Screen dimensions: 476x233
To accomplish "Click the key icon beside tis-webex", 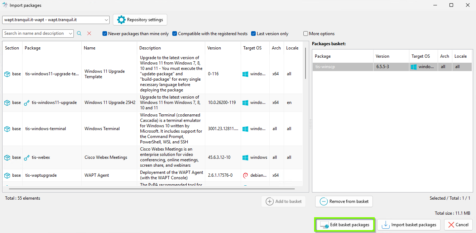I will (x=27, y=157).
